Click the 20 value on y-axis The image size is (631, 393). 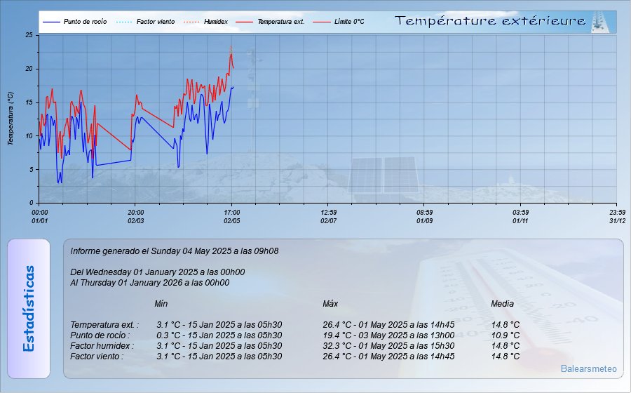[29, 69]
